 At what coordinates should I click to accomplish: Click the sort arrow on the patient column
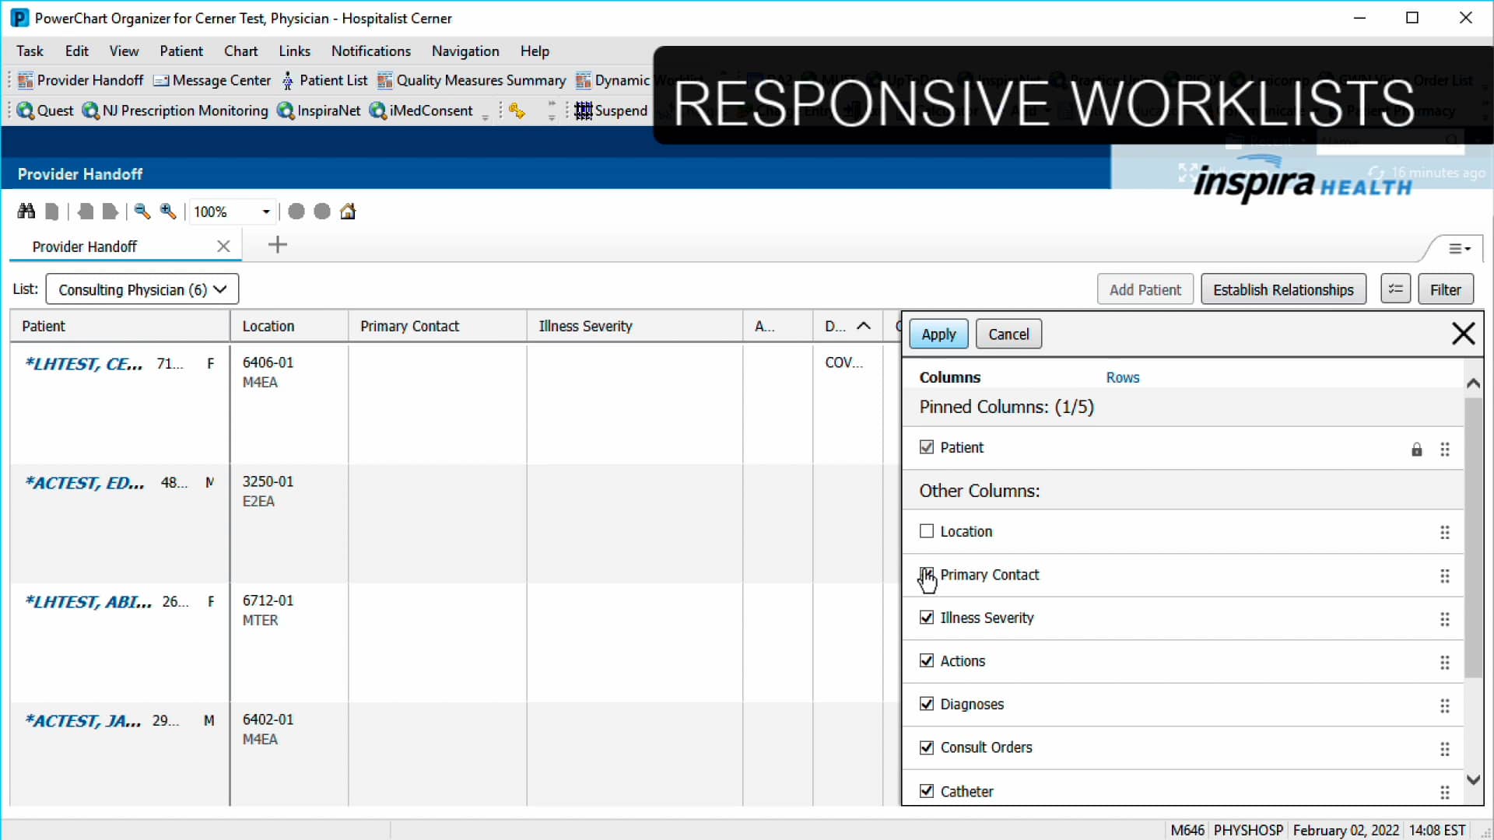point(864,325)
